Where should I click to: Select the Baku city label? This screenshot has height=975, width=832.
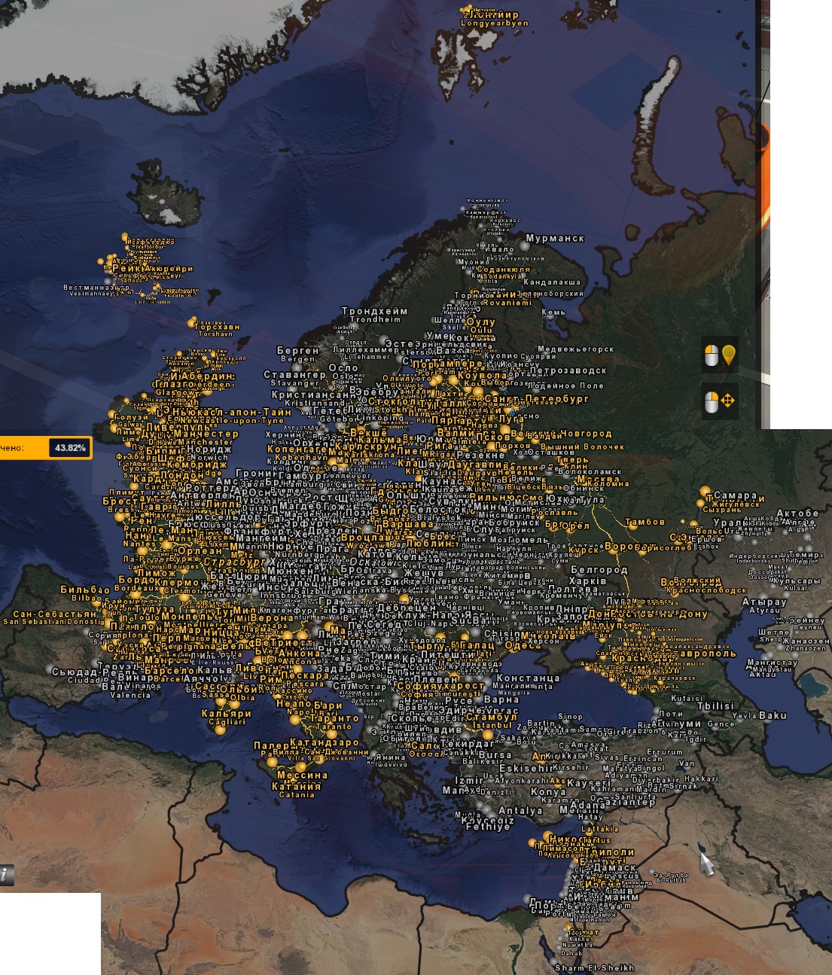(773, 715)
